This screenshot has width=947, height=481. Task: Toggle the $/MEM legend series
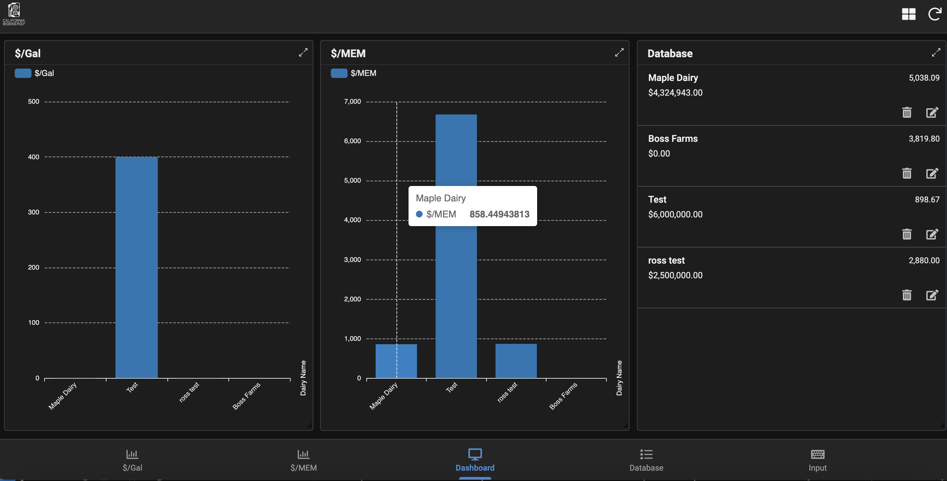(353, 73)
